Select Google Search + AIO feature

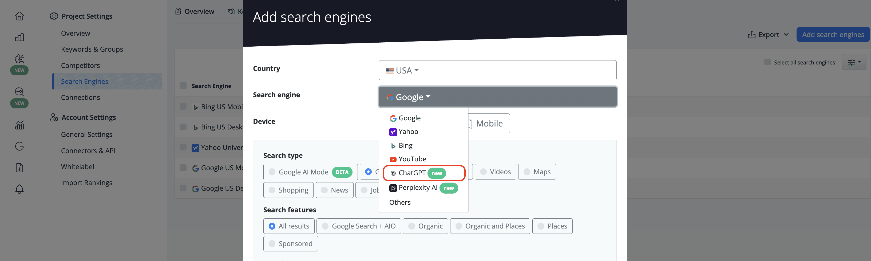(358, 226)
